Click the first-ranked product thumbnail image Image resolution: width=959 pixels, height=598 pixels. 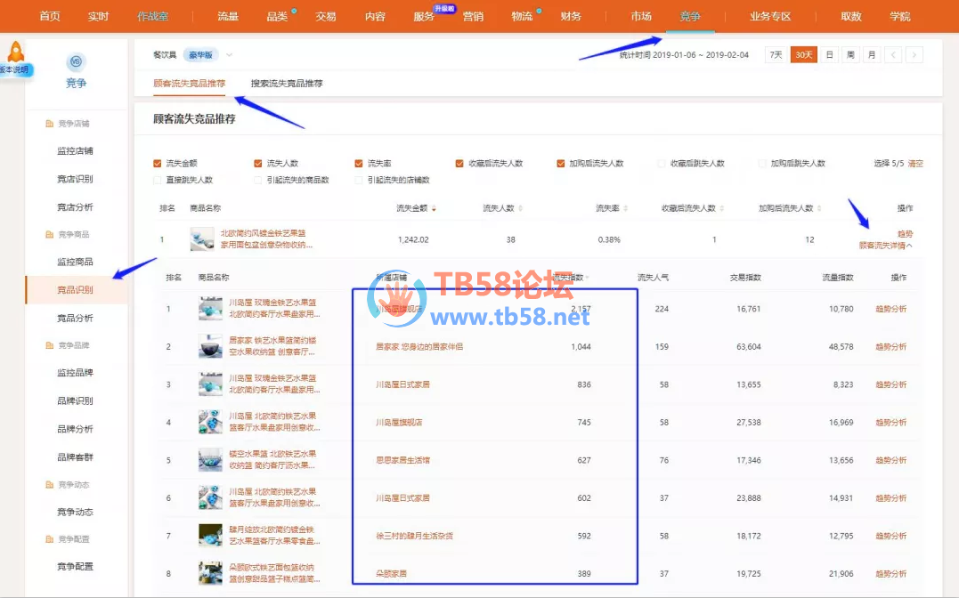click(202, 239)
